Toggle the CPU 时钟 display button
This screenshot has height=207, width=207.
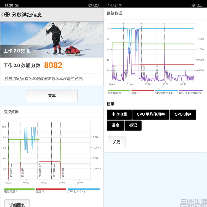(x=183, y=114)
